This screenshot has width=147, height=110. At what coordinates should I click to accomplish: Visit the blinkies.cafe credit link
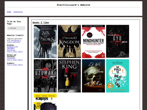pos(12,47)
